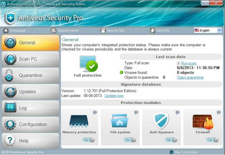This screenshot has width=225, height=155.
Task: Expand the English language dropdown arrow
Action: 219,30
